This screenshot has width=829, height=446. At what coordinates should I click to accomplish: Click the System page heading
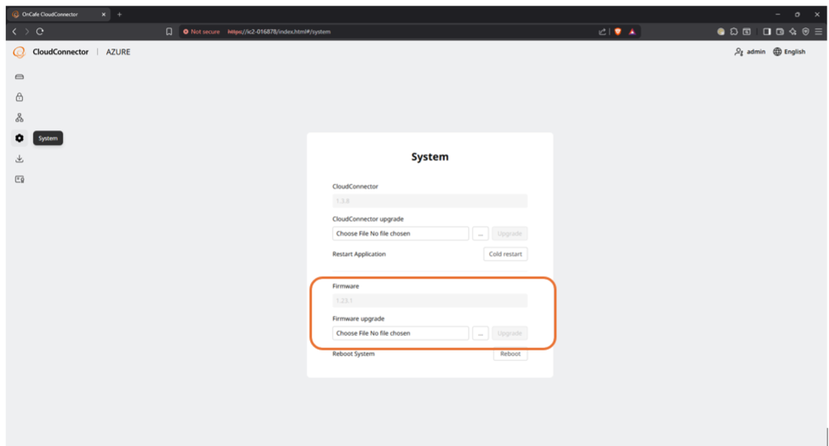430,157
